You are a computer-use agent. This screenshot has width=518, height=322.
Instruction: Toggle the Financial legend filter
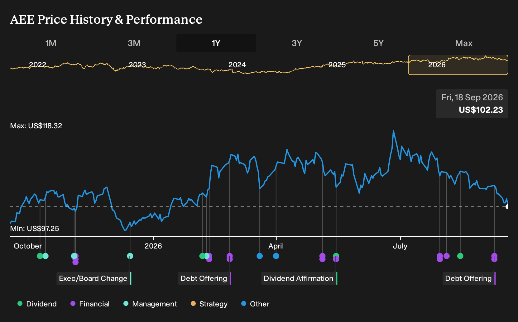click(x=90, y=304)
